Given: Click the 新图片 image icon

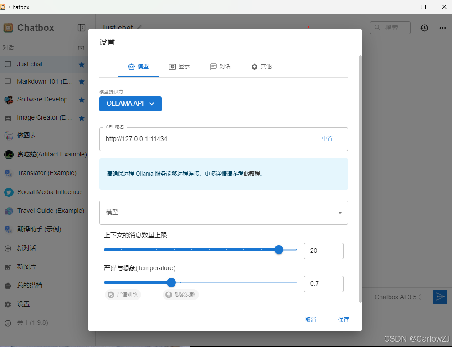Looking at the screenshot, I should click(x=8, y=267).
